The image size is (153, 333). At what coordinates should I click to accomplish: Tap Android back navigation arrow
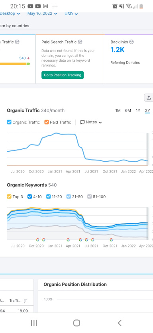(x=120, y=323)
